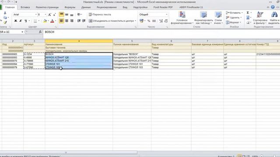The width and height of the screenshot is (280, 157).
Task: Select cell МИНСК-АТЛАНТ 126
Action: [79, 57]
